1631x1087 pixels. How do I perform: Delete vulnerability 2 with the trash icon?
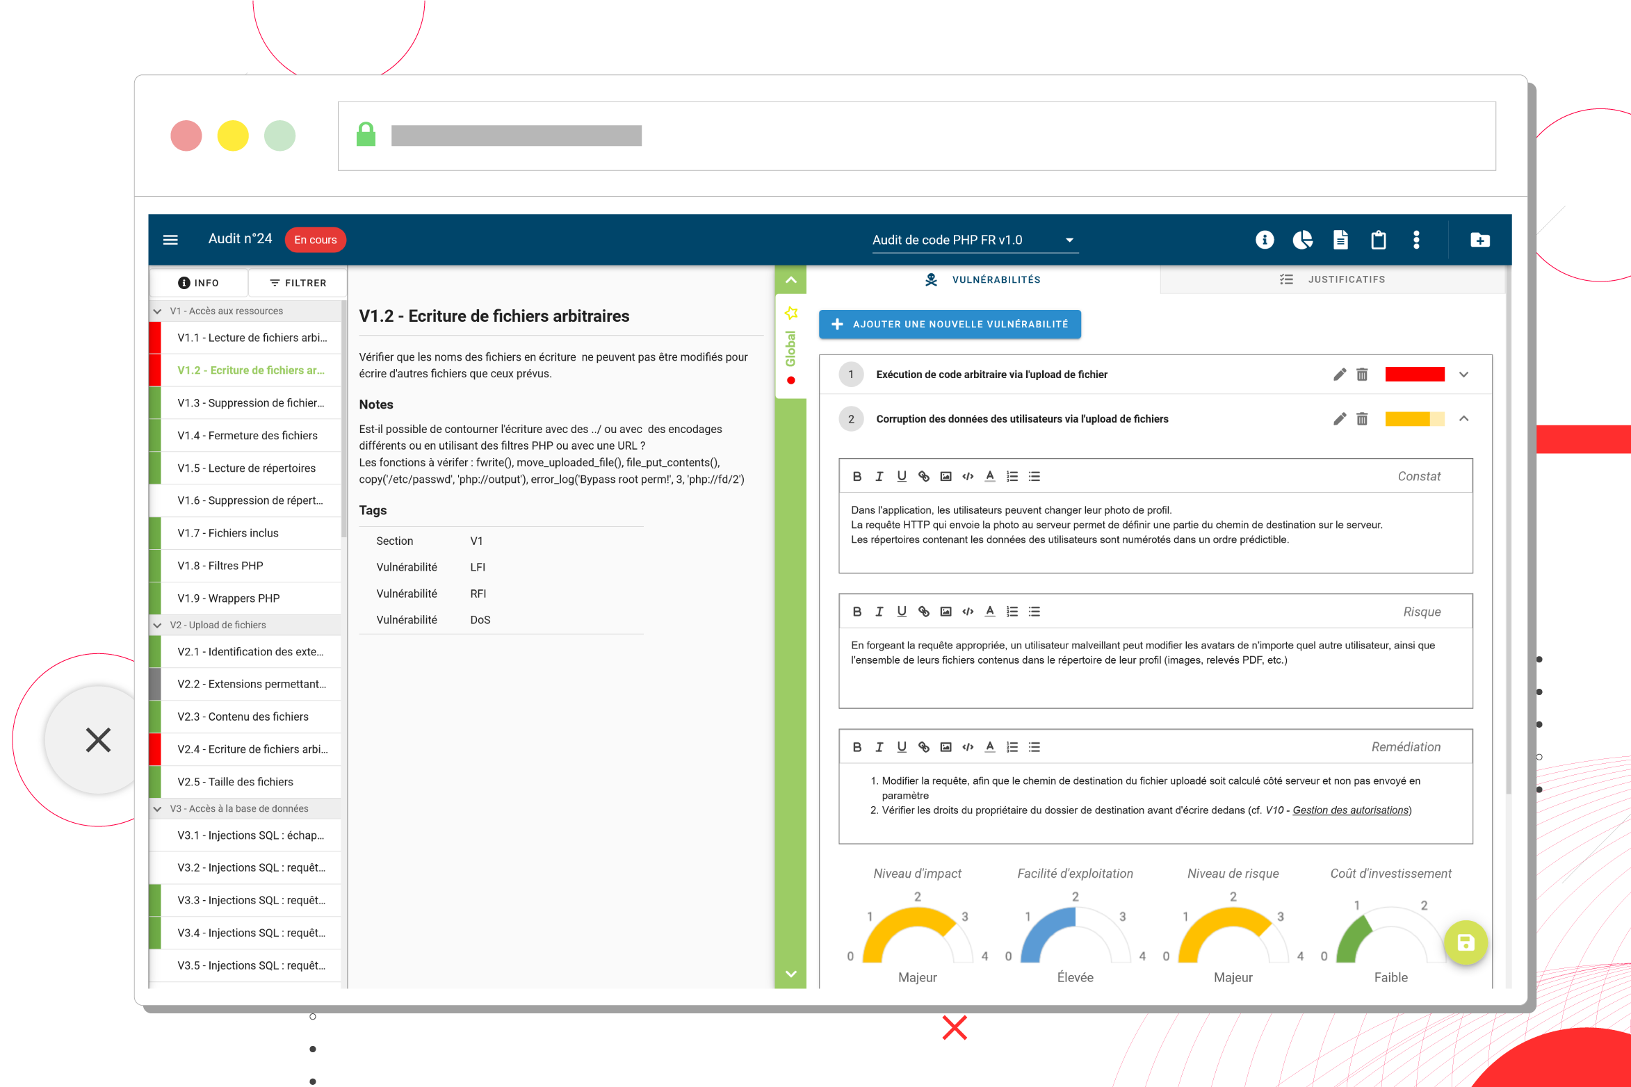point(1362,418)
